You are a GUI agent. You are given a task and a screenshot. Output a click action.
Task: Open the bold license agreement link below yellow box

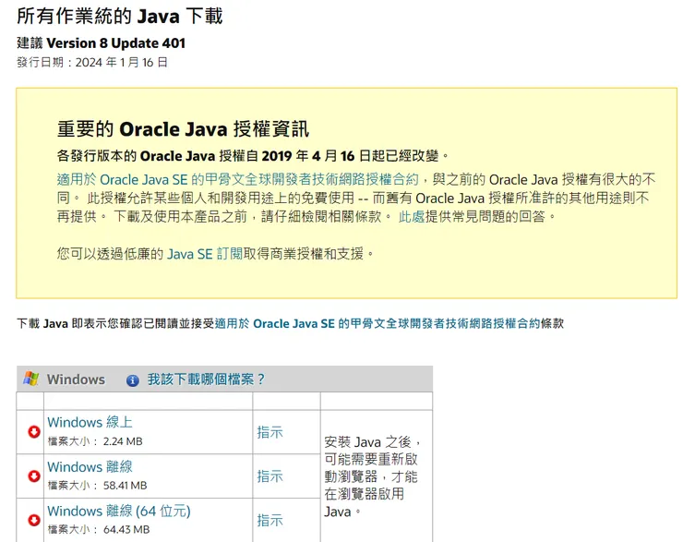coord(377,323)
